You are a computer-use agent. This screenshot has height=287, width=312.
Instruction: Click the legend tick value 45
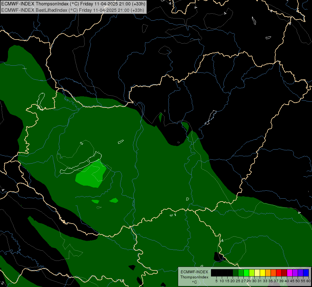pos(292,281)
